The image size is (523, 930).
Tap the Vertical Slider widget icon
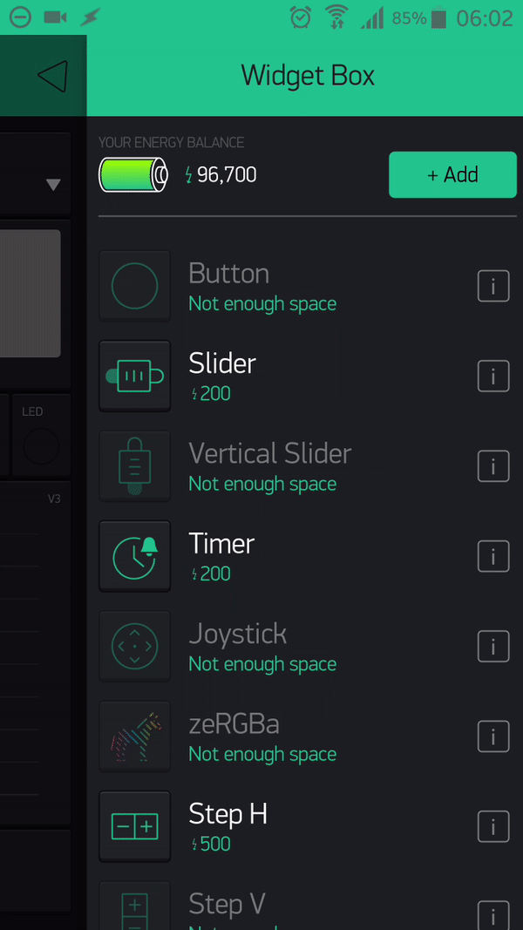point(134,466)
